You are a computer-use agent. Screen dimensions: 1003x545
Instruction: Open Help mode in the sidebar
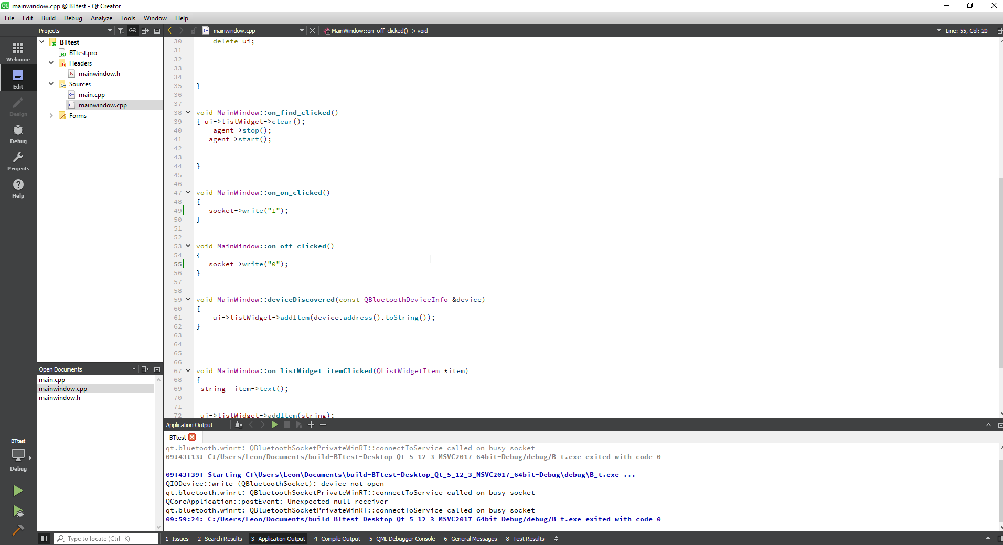tap(18, 188)
